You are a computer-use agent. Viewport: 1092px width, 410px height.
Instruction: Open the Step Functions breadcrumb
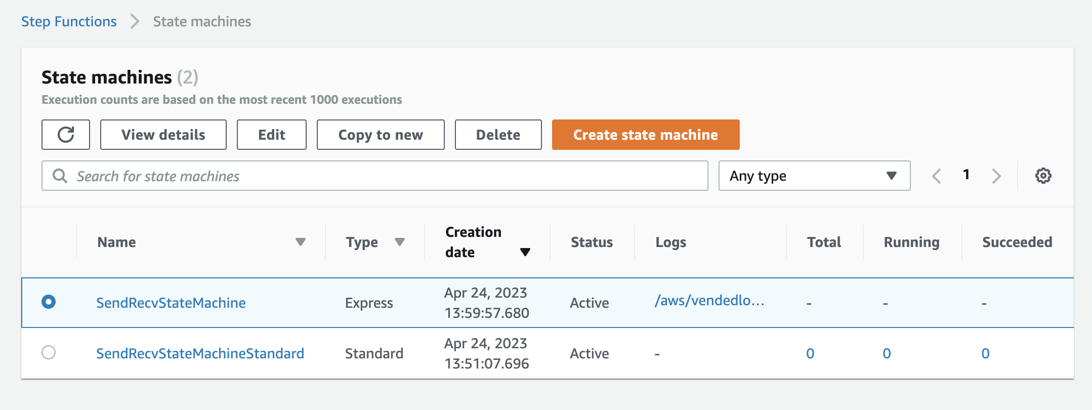pos(69,21)
